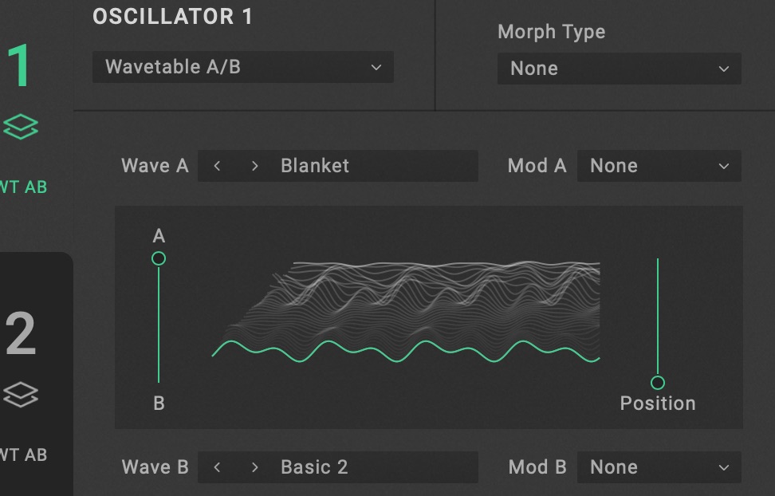Expand the Mod A dropdown
The width and height of the screenshot is (775, 496).
pos(659,166)
